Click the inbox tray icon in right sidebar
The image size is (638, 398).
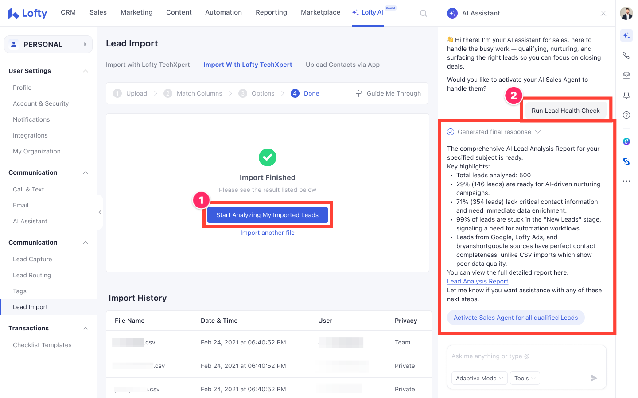click(626, 75)
